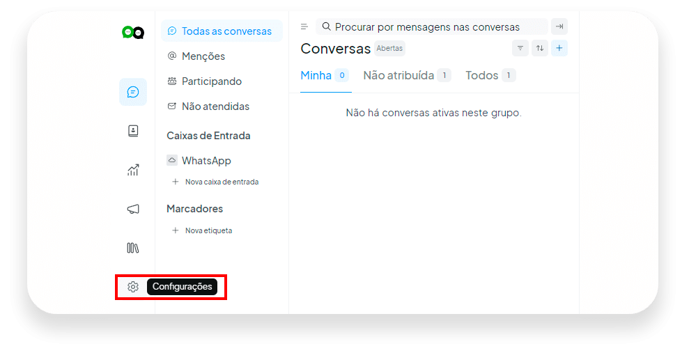Open the Contacts sidebar icon
Screen dimensions: 689x346
(133, 131)
